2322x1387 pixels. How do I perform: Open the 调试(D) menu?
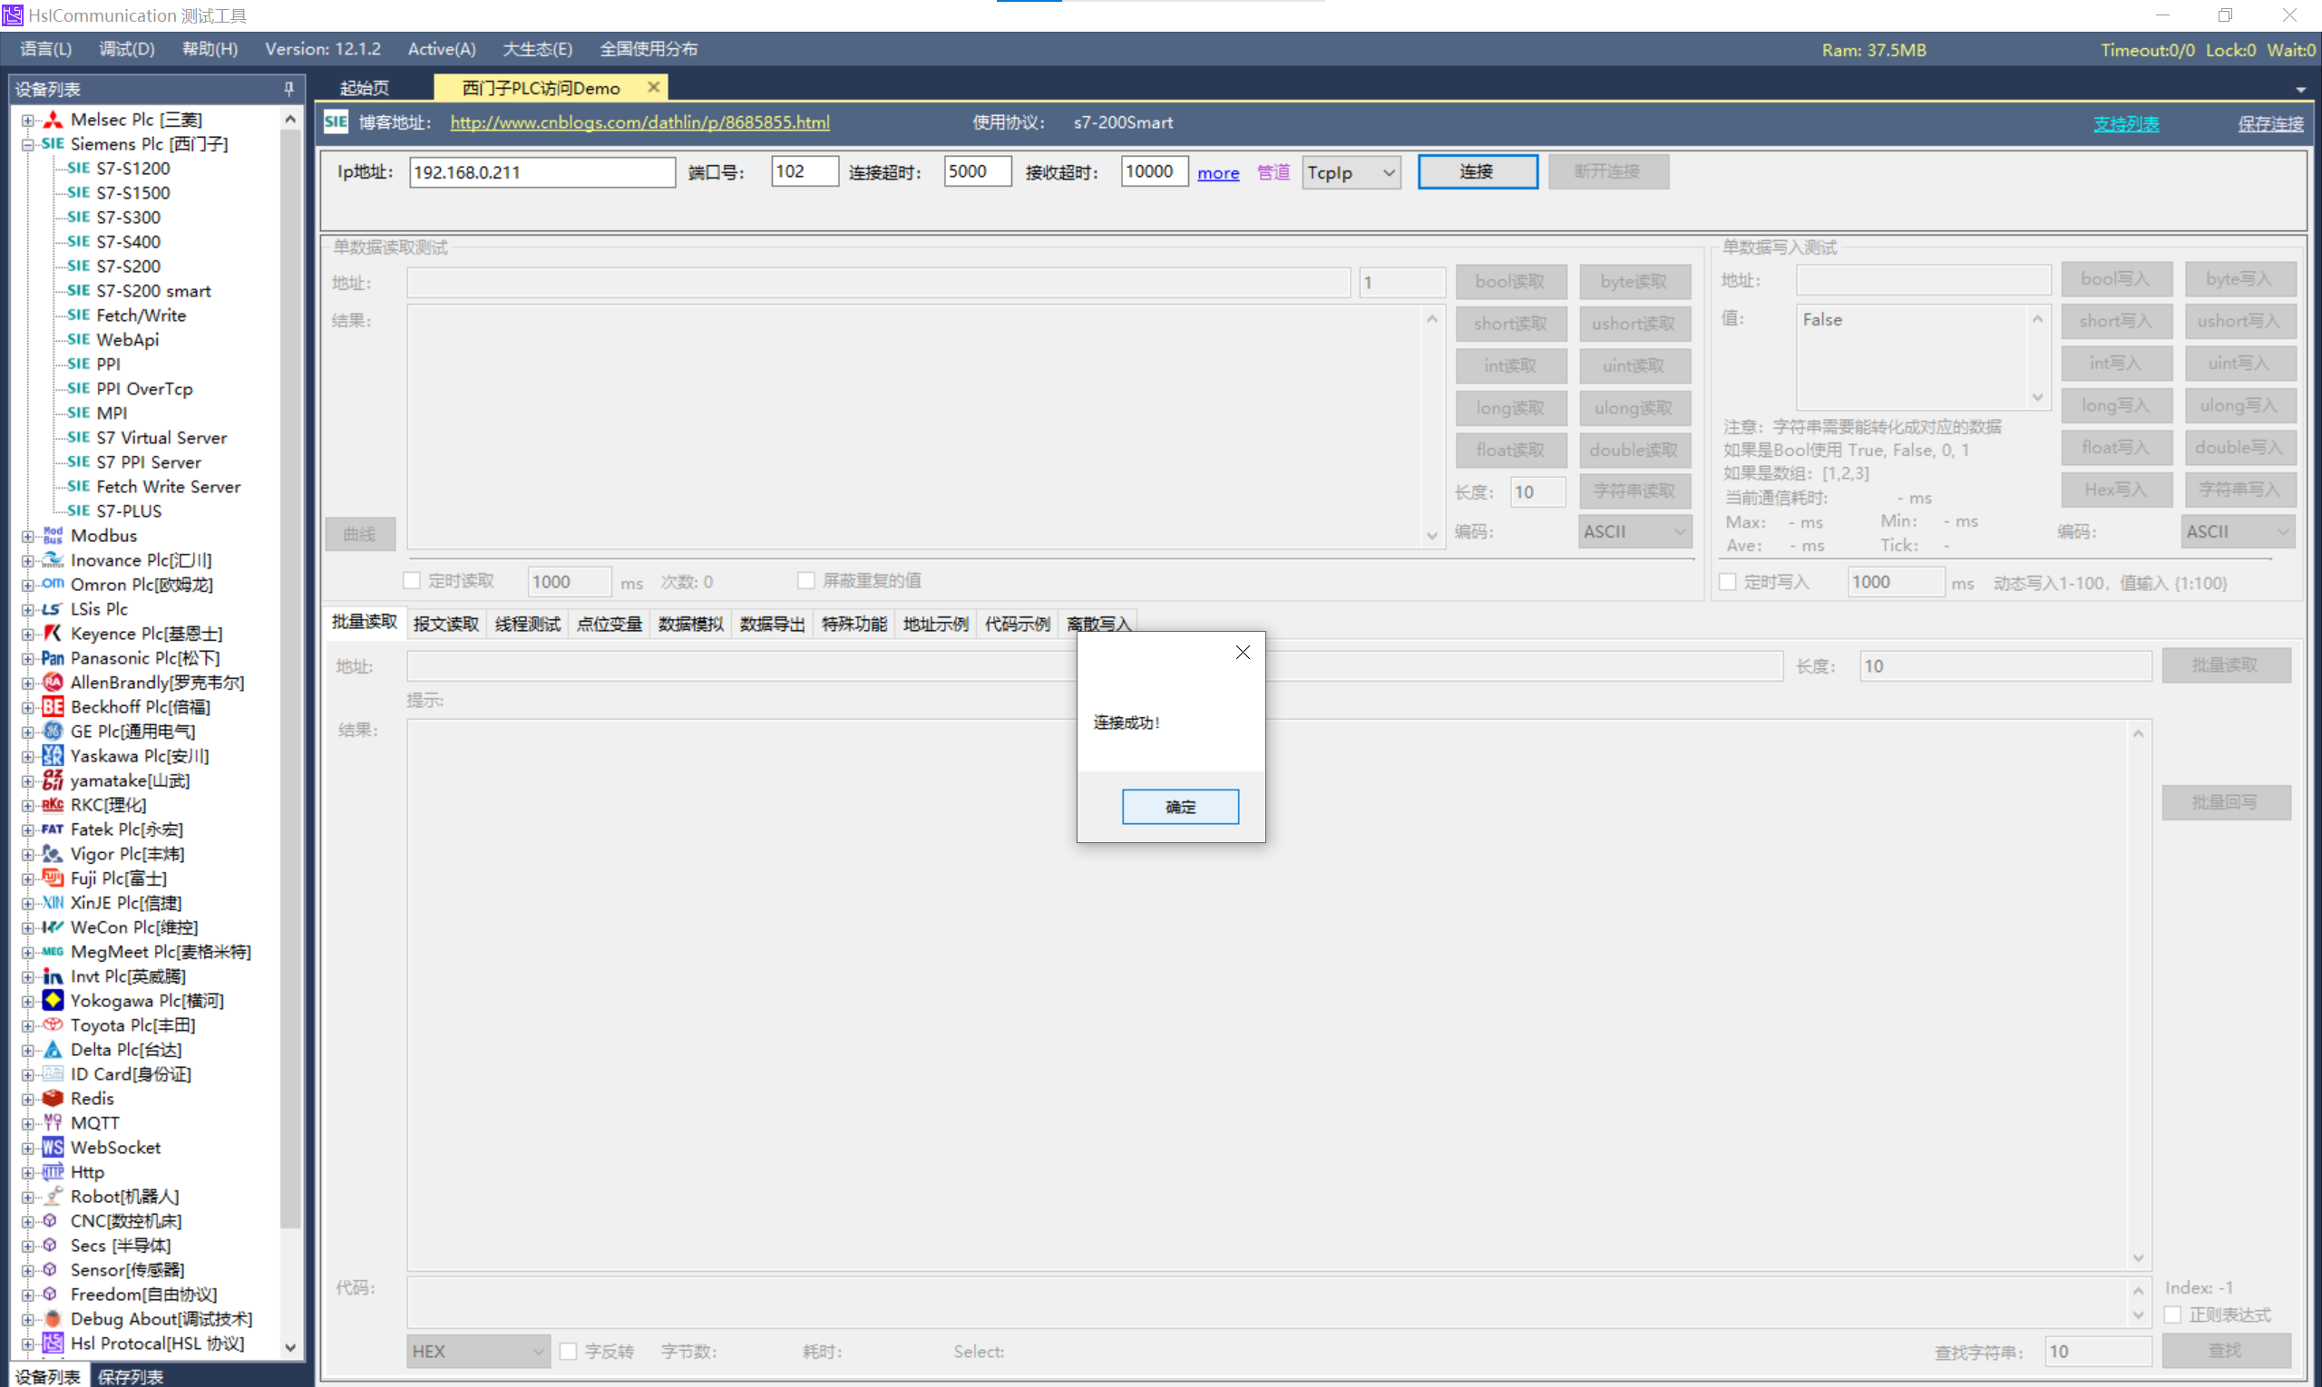pyautogui.click(x=126, y=49)
